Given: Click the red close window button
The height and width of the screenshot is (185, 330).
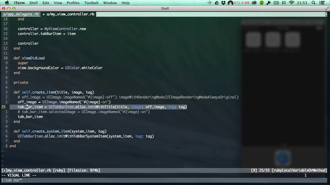Looking at the screenshot, I should click(x=4, y=8).
